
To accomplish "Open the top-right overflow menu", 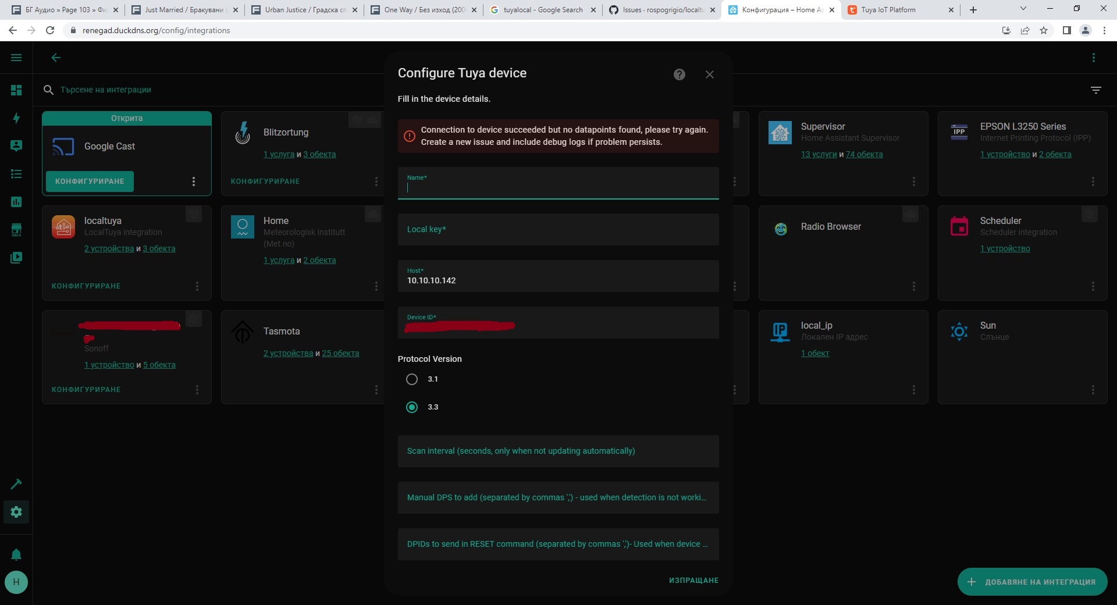I will 1093,58.
